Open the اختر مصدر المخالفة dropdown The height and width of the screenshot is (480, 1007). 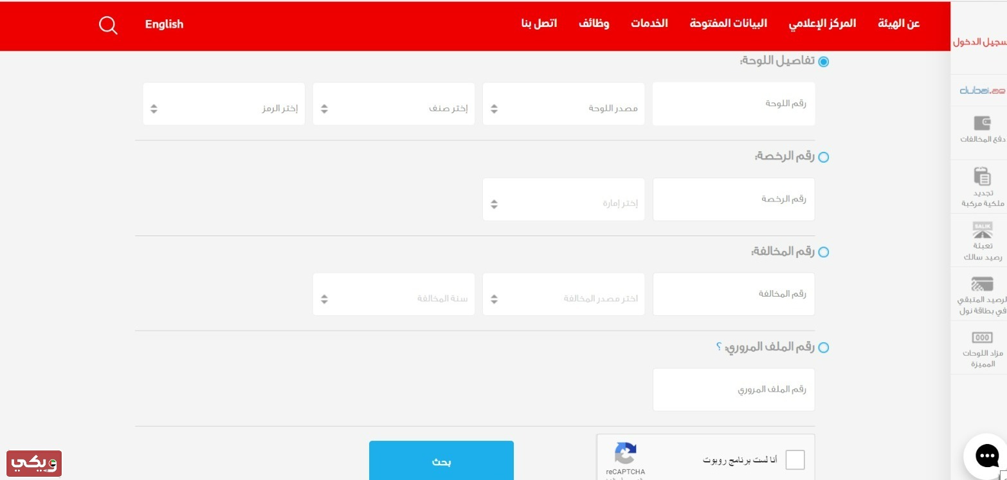[563, 294]
